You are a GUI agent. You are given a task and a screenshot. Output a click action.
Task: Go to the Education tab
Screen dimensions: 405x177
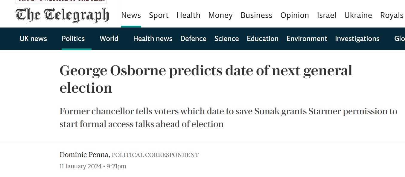click(263, 39)
